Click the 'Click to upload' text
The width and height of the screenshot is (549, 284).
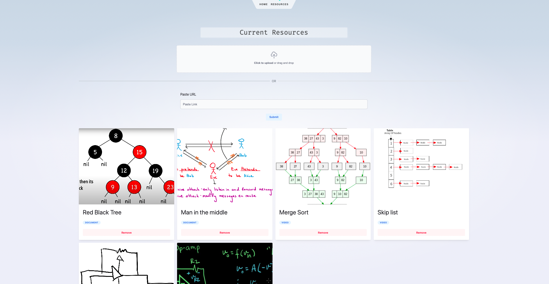264,63
